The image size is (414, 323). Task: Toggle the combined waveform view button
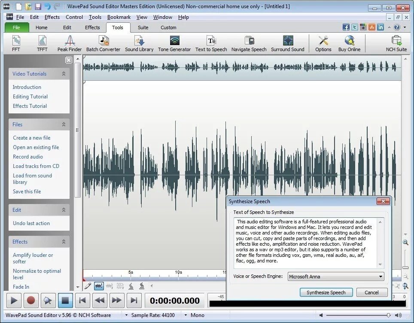(99, 286)
